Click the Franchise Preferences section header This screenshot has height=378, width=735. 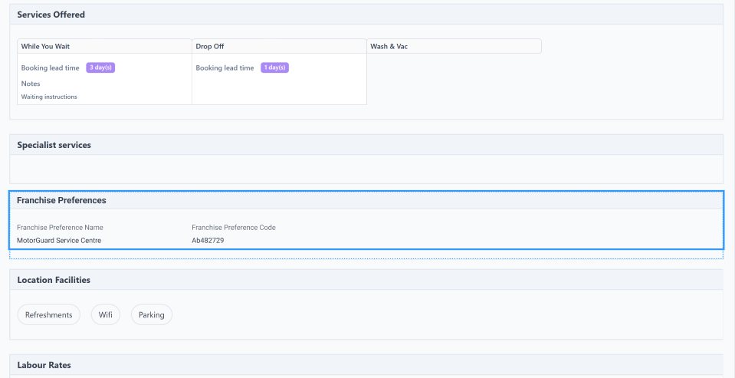[x=61, y=200]
